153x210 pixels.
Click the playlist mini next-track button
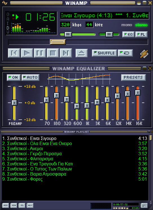coord(125,208)
